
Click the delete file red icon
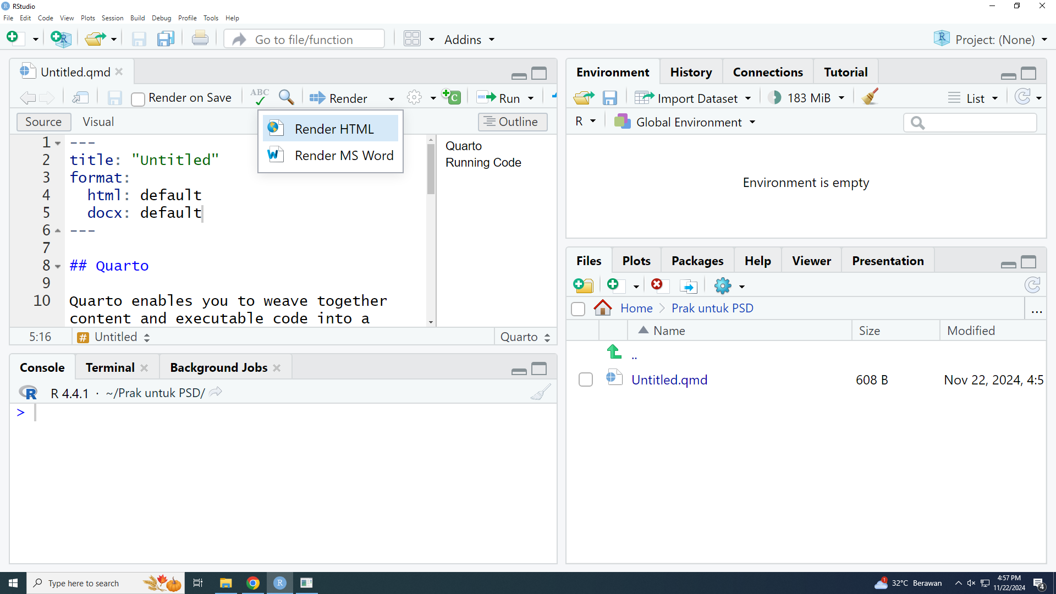pyautogui.click(x=657, y=285)
